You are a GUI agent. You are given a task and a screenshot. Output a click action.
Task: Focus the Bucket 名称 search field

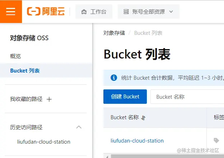[187, 97]
